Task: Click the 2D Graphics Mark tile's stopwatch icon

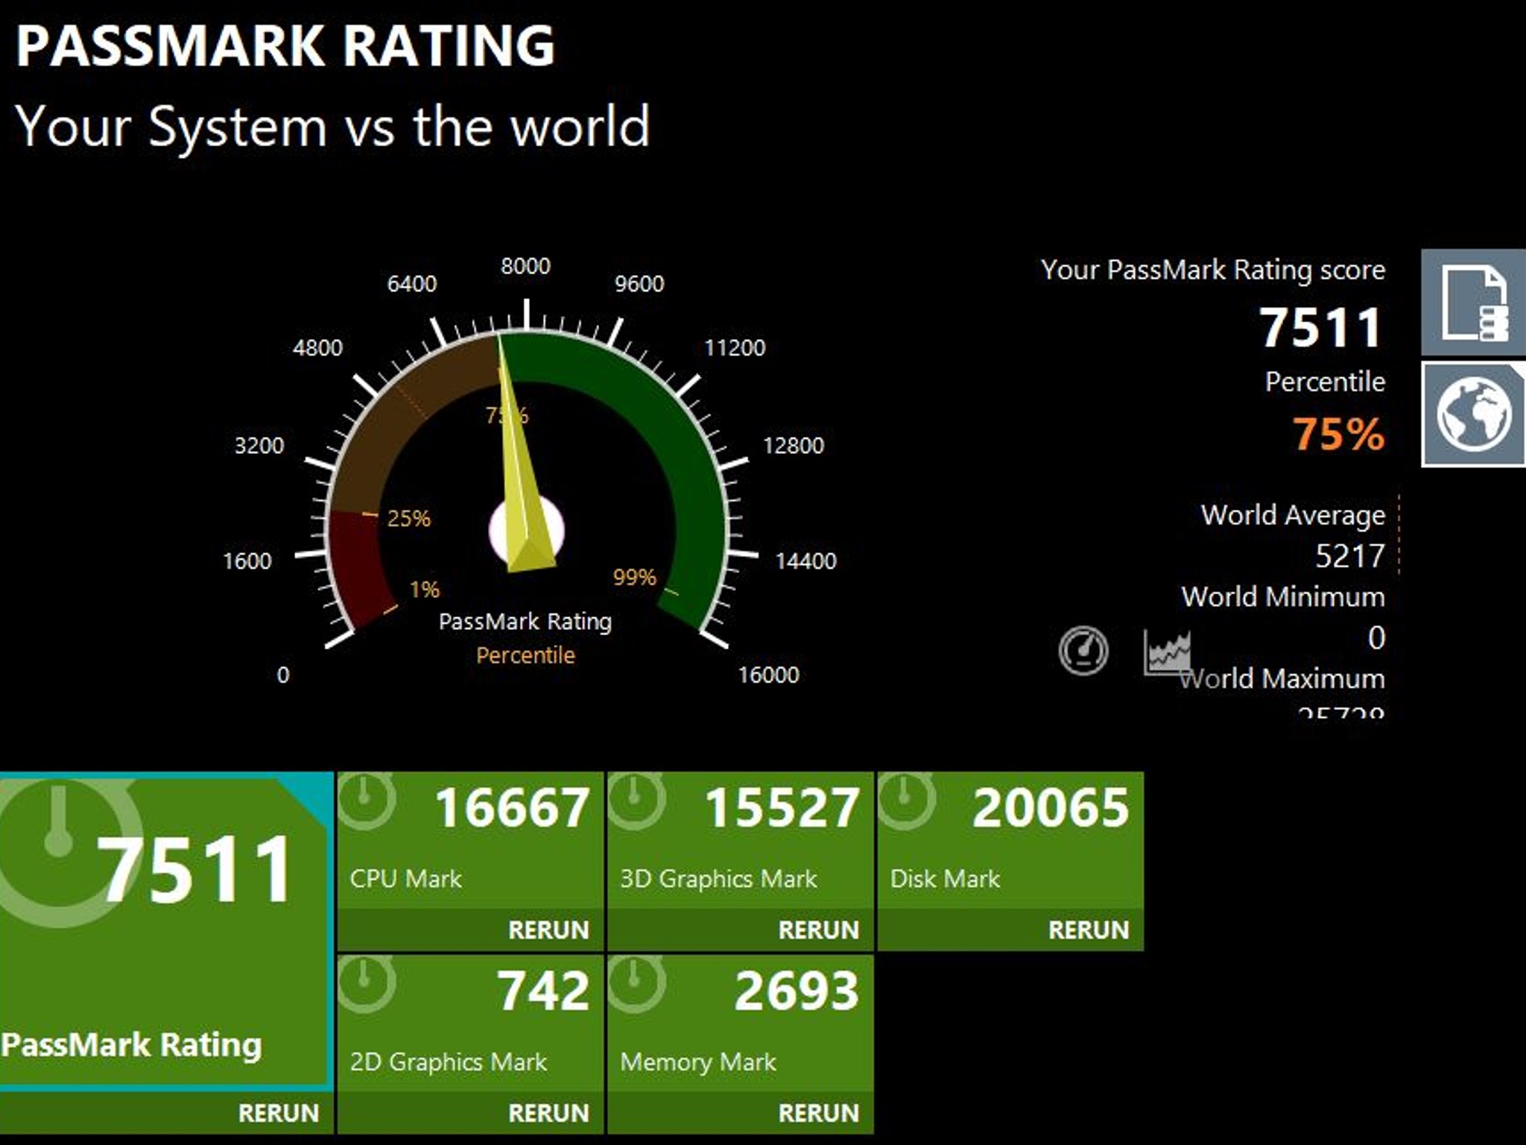Action: point(367,984)
